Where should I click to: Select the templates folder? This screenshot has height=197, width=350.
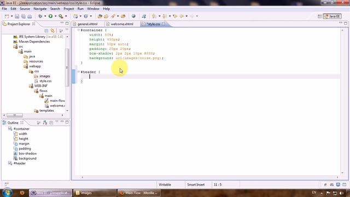point(46,111)
